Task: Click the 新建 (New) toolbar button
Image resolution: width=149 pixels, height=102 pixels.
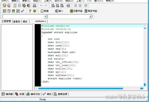Action: pyautogui.click(x=45, y=11)
